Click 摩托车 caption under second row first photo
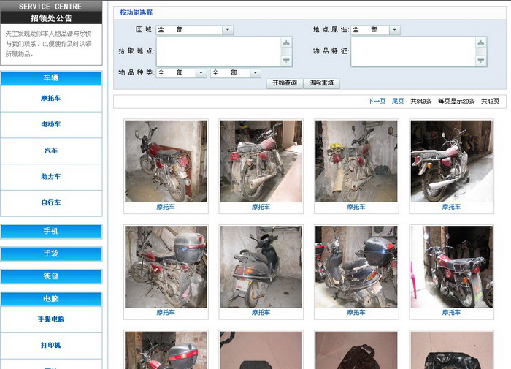 [166, 313]
